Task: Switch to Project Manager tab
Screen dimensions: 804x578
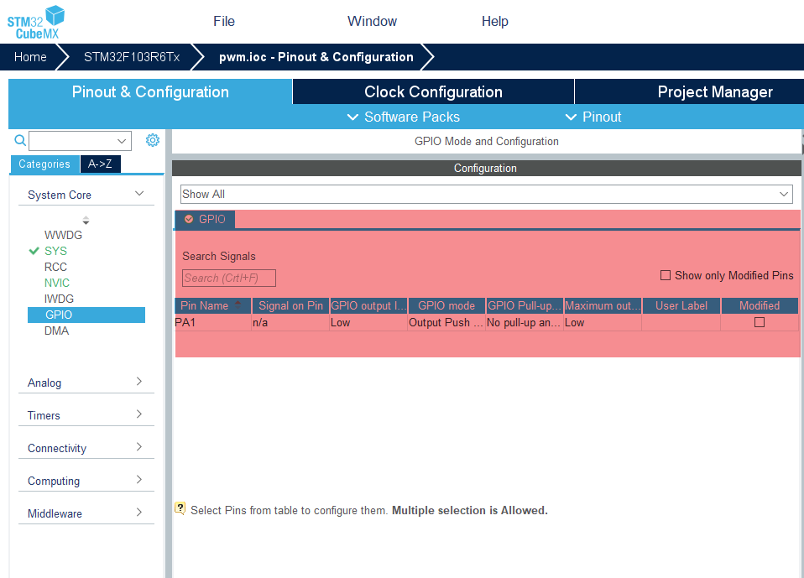Action: coord(715,91)
